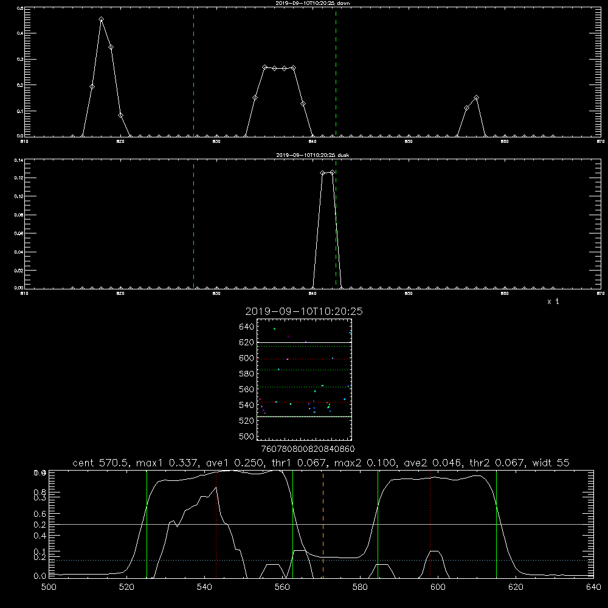608x608 pixels.
Task: Click the green vertical line near 562 in bottom plot
Action: [x=293, y=524]
